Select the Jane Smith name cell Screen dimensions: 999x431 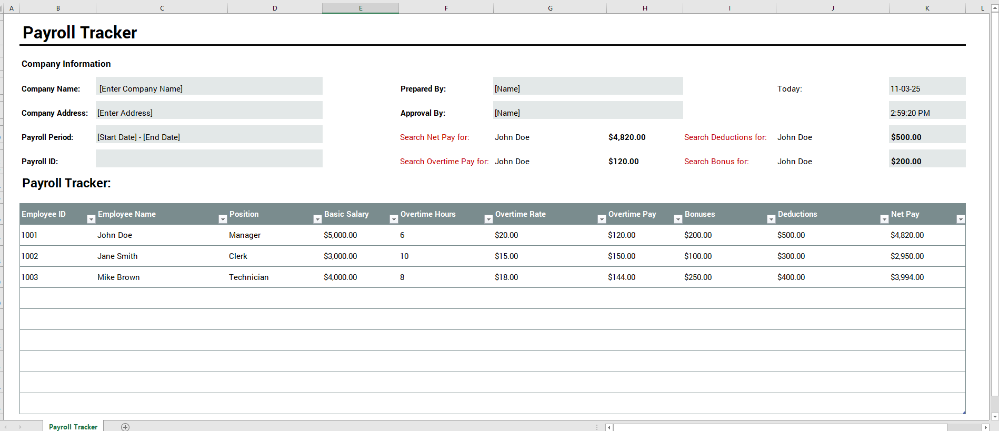click(x=162, y=256)
